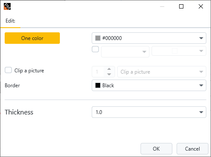Close the dialog with the X icon
This screenshot has height=157, width=211.
pyautogui.click(x=201, y=6)
